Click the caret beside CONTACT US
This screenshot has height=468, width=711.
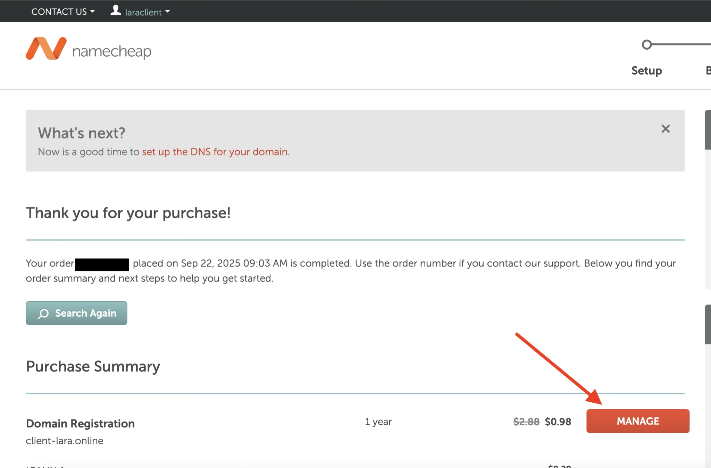92,11
